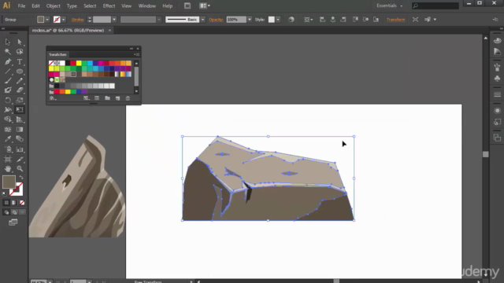504x283 pixels.
Task: Open the fill color dropdown in control bar
Action: click(x=47, y=20)
